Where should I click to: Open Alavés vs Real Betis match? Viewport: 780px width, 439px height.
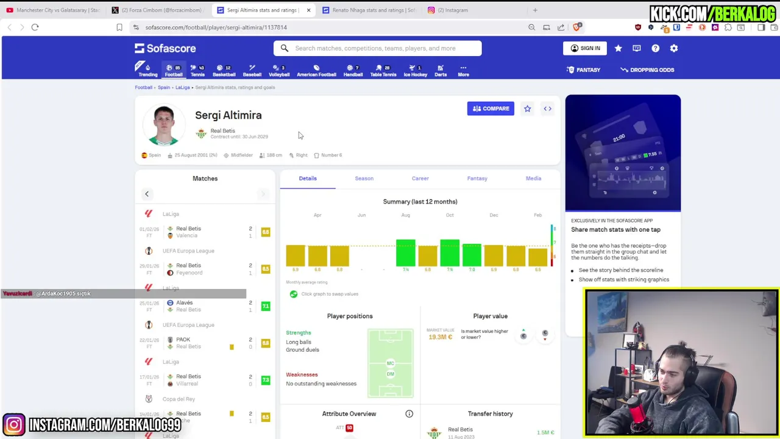(x=205, y=306)
